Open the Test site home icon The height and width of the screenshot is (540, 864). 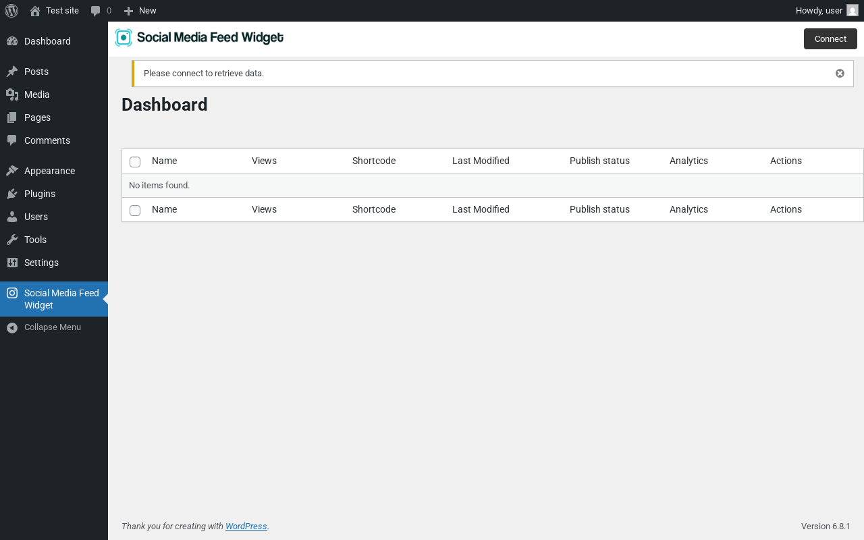(x=35, y=11)
